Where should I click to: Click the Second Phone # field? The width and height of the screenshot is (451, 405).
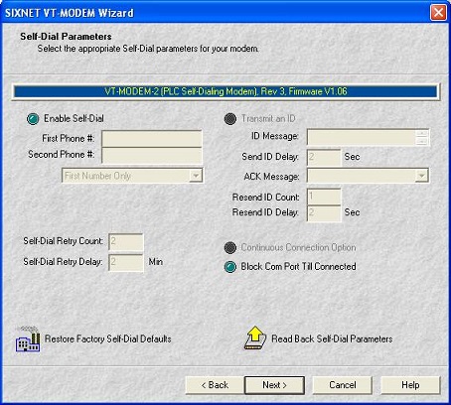coord(152,155)
